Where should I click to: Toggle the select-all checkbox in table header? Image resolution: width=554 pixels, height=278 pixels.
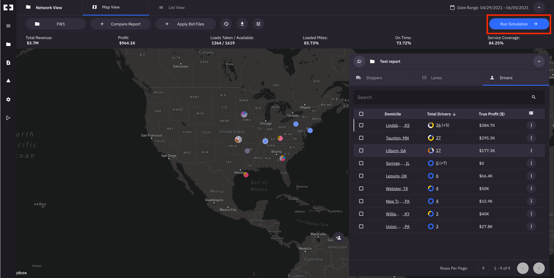(361, 114)
